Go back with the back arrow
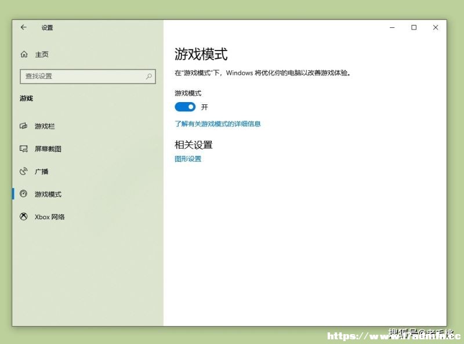Viewport: 464px width, 344px height. point(24,27)
